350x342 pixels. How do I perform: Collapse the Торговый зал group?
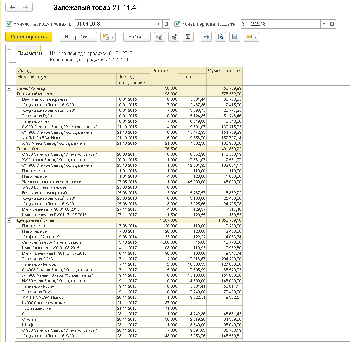9,149
